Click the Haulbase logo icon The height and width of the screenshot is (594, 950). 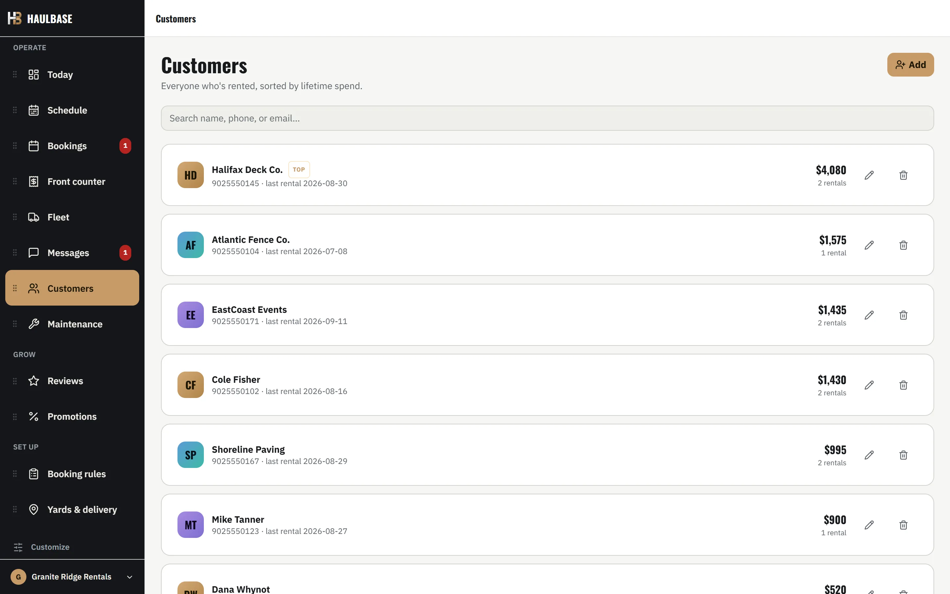15,18
